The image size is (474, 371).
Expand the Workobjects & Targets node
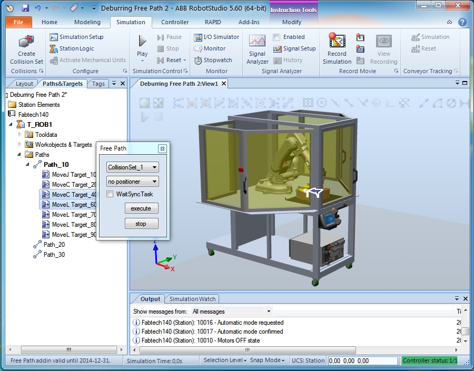coord(21,145)
